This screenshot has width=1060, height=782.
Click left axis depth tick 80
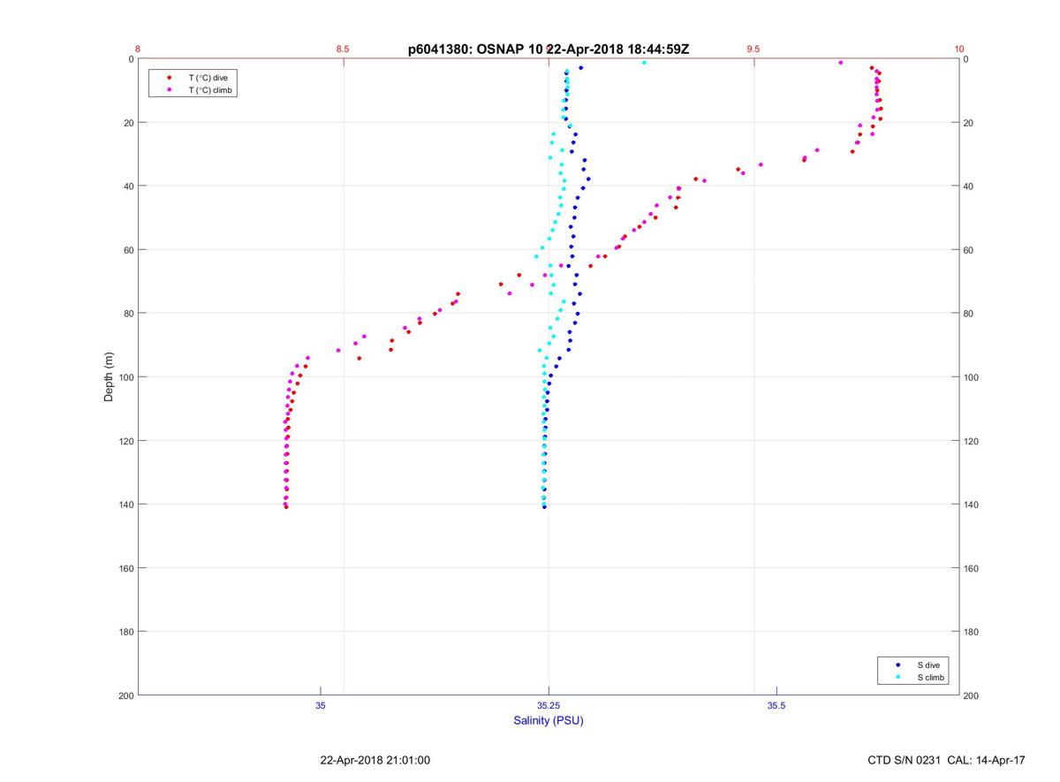point(128,314)
